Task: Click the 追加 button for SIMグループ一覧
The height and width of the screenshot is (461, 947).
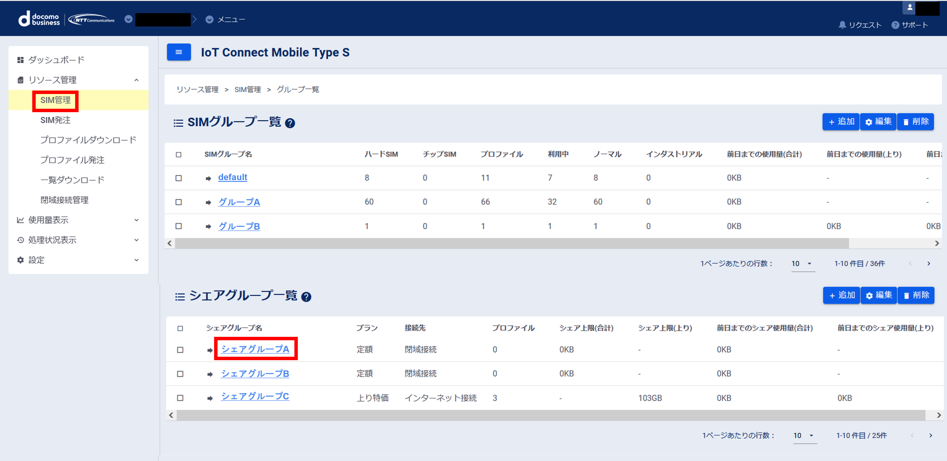Action: tap(841, 121)
